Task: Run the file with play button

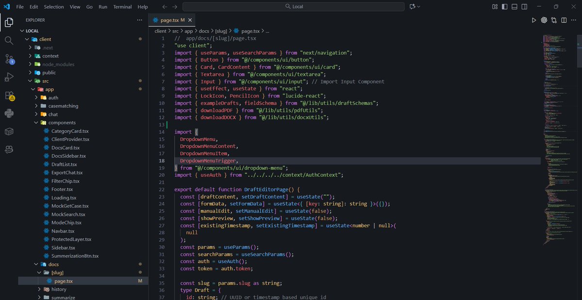Action: [533, 20]
